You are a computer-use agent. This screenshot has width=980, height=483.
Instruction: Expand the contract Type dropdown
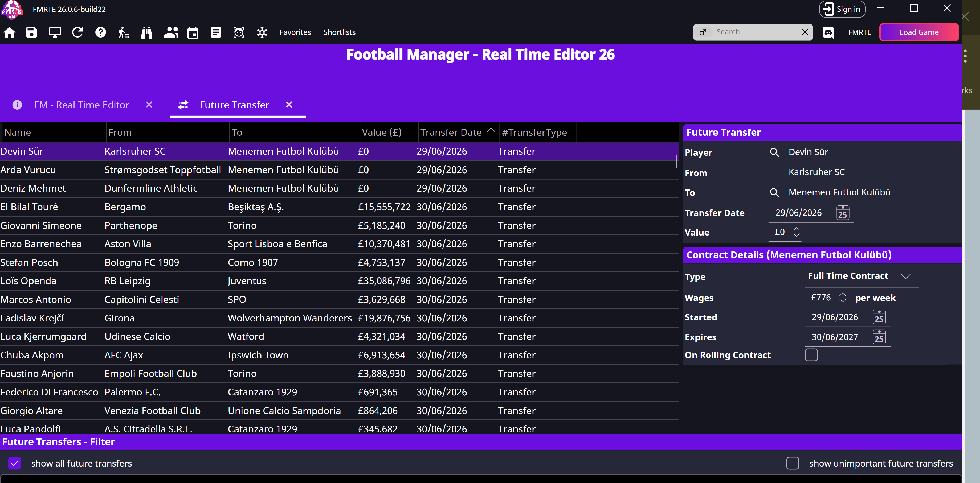pyautogui.click(x=905, y=276)
